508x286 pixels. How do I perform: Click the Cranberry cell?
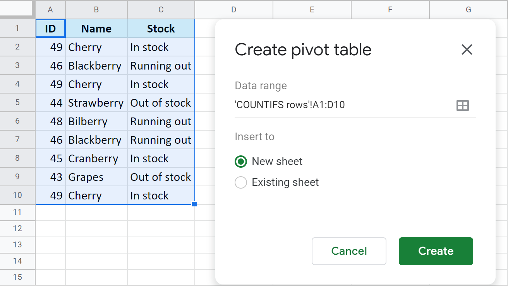point(96,158)
